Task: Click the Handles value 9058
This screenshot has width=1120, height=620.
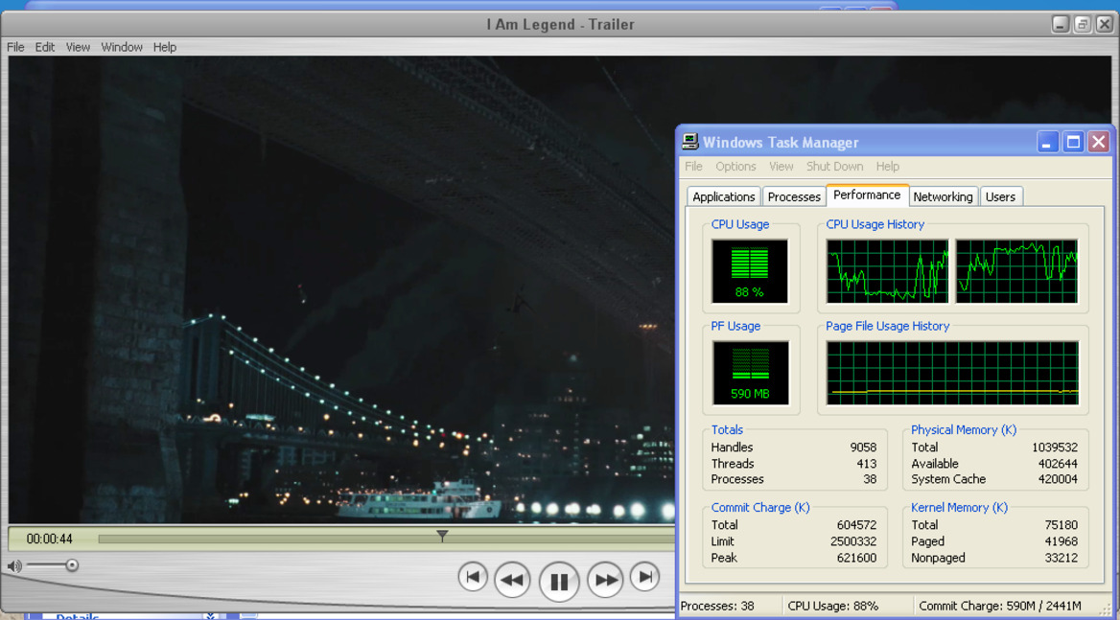Action: [x=863, y=448]
